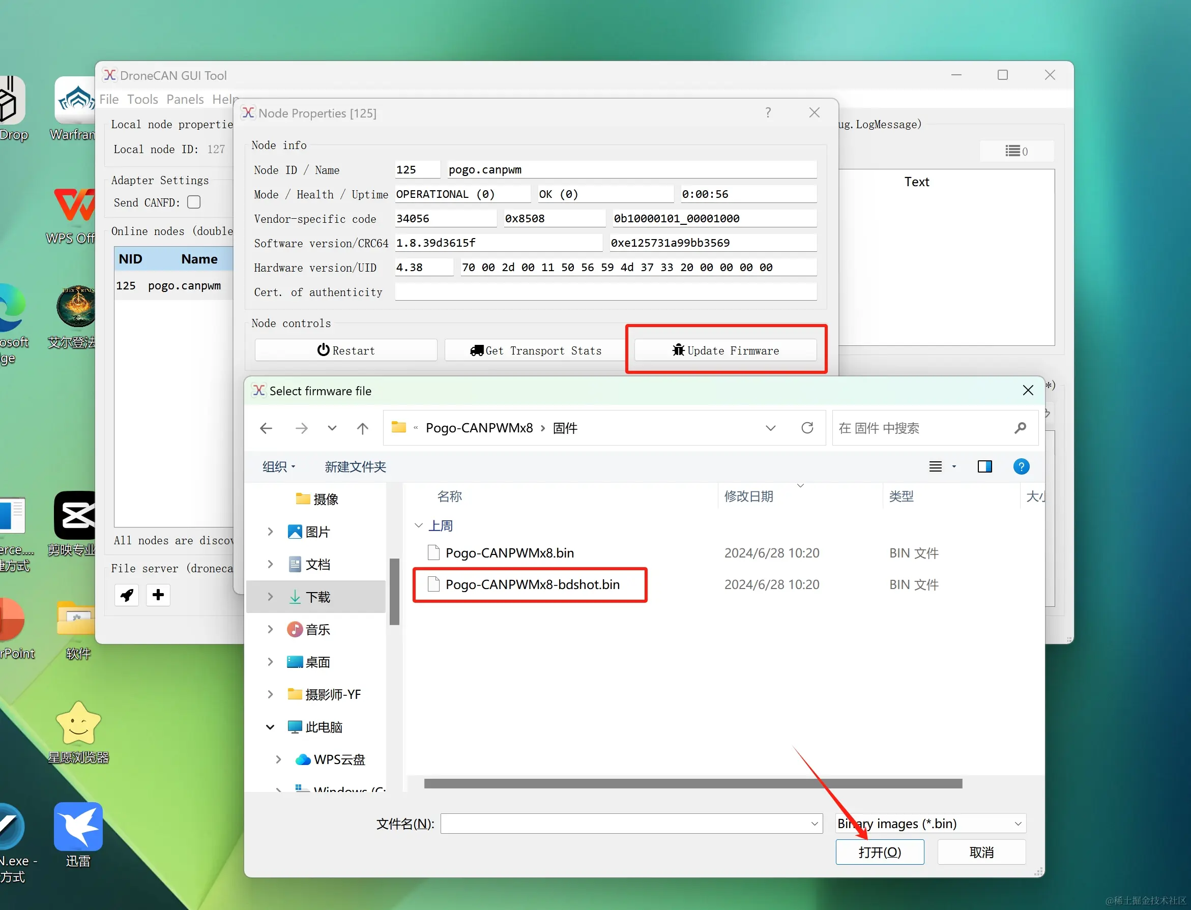This screenshot has width=1191, height=910.
Task: Click the search magnifier icon
Action: [1021, 428]
